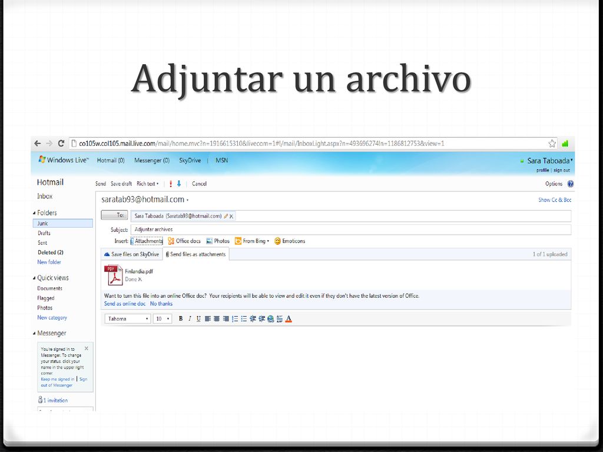Align text to the left
603x452 pixels.
click(208, 318)
